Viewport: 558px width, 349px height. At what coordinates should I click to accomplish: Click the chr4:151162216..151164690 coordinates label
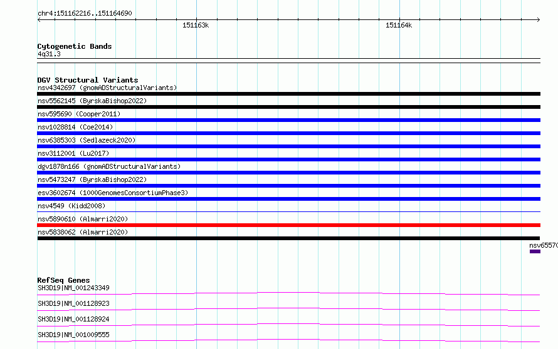[85, 13]
